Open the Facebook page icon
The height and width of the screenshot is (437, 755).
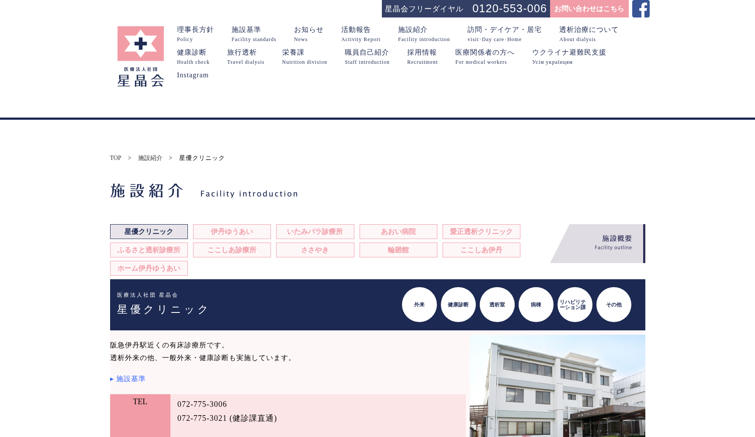tap(641, 8)
